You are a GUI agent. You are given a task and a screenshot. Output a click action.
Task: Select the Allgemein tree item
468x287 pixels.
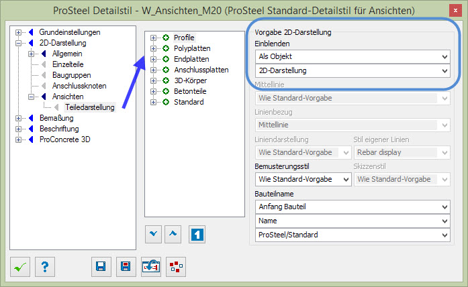click(67, 54)
